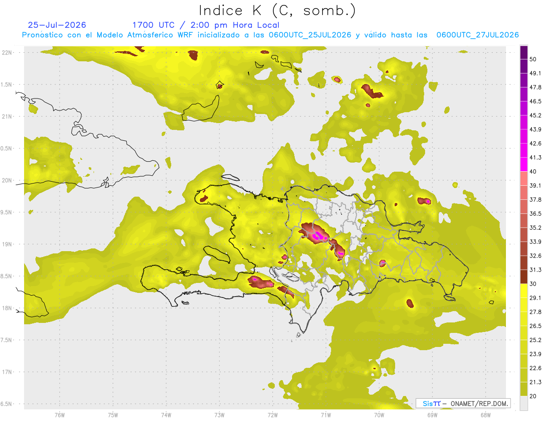Click the colorbar value "22.6"
This screenshot has height=421, width=545.
(535, 368)
